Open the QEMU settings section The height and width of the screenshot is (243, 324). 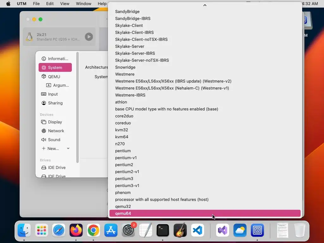[55, 77]
